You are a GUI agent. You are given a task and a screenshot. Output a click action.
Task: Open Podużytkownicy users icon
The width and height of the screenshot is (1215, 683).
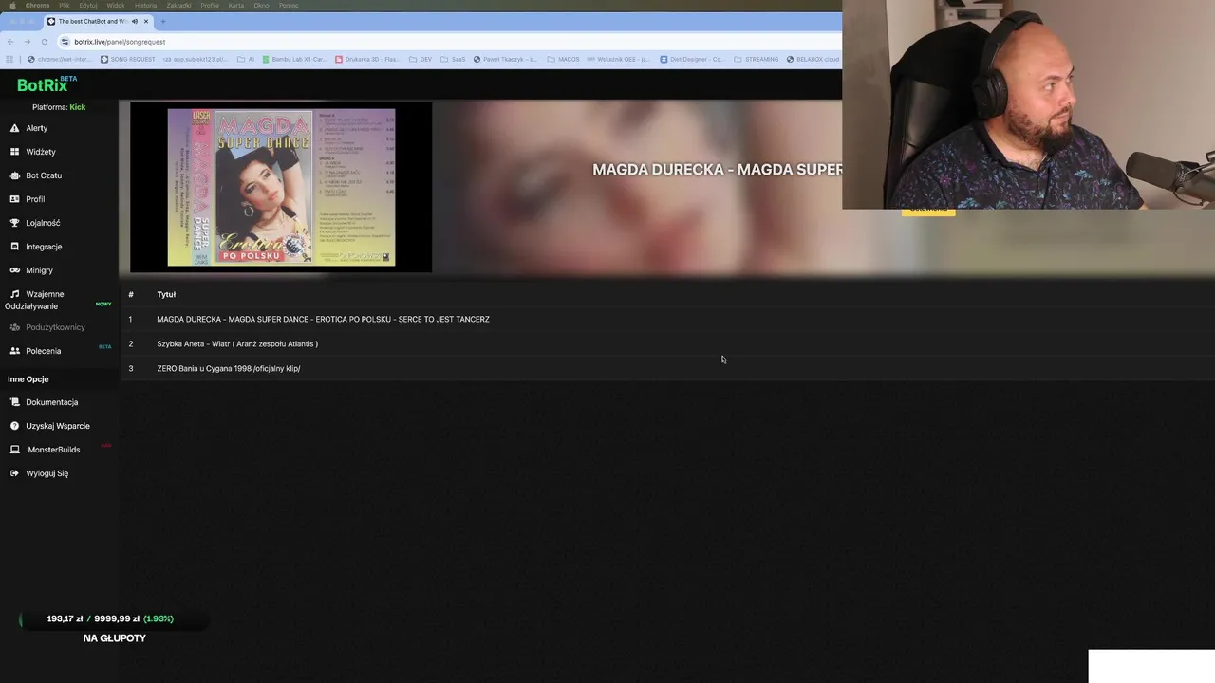(14, 327)
